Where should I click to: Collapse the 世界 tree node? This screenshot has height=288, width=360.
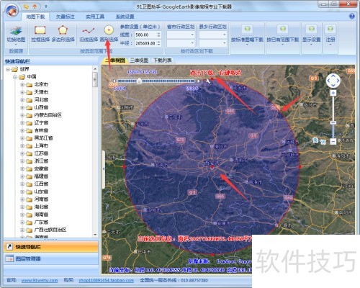(8, 69)
